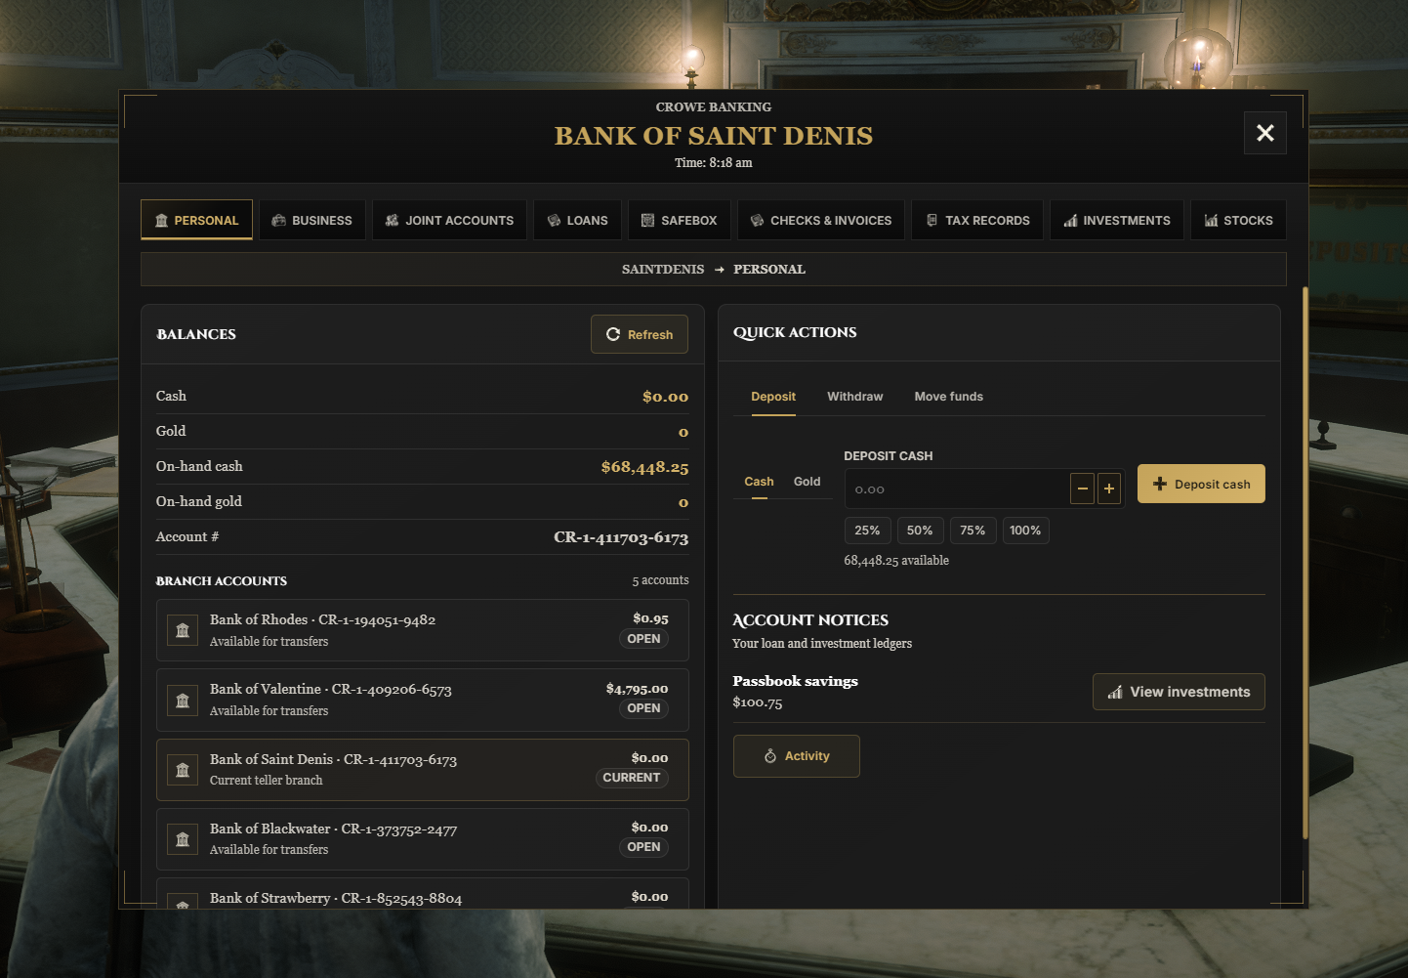Open View investments

(1179, 692)
